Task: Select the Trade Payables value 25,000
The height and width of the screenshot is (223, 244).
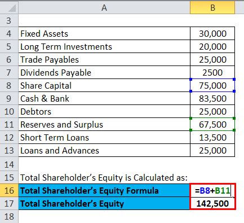Action: click(x=212, y=59)
